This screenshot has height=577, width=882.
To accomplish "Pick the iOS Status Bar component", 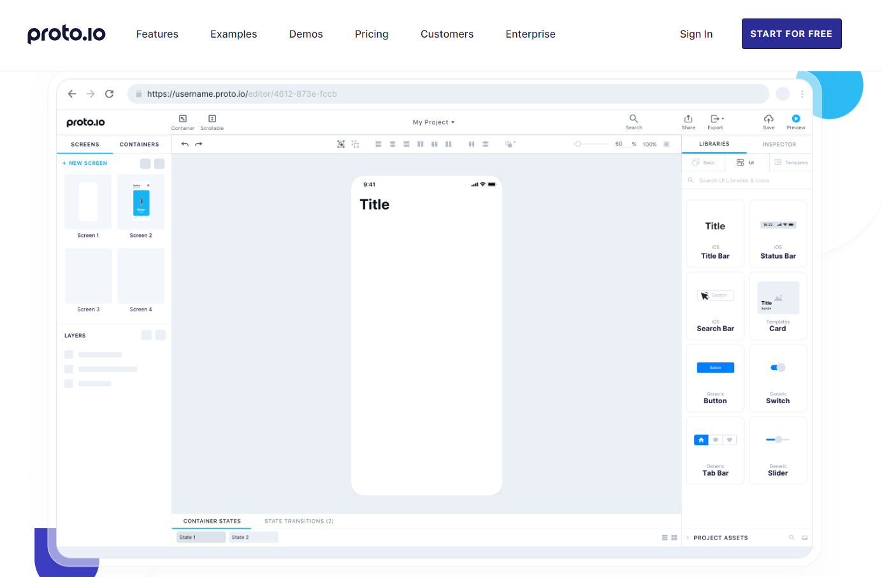I will coord(778,234).
